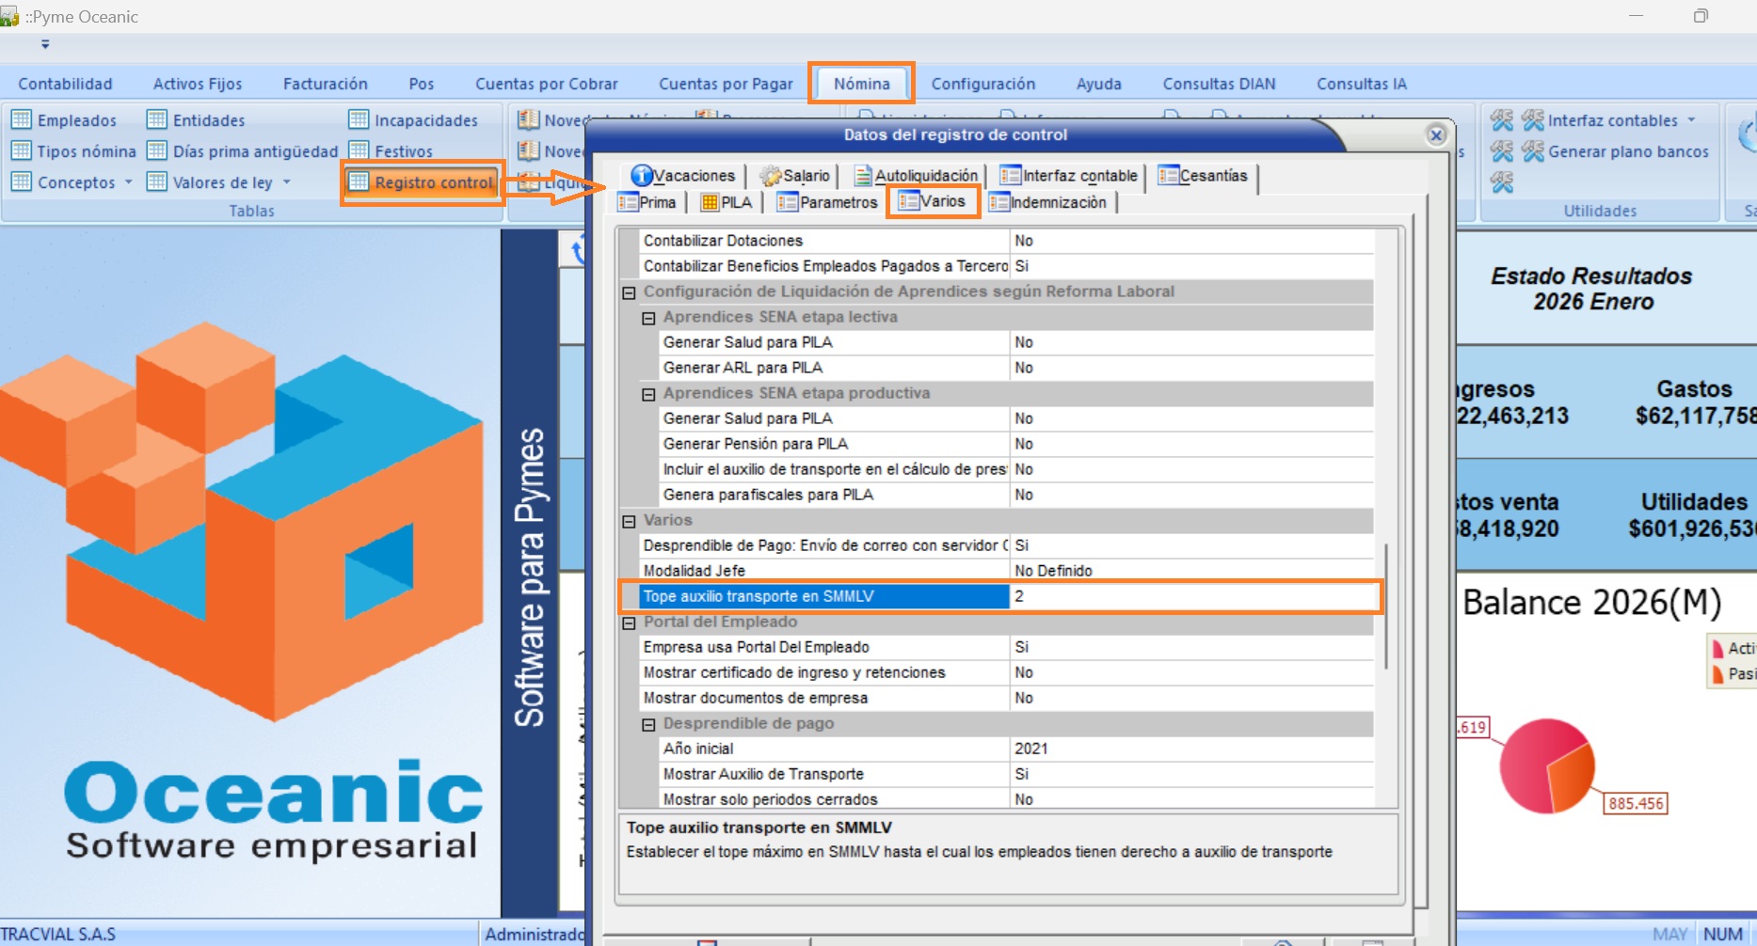Expand the Valores de ley dropdown
1757x946 pixels.
(x=287, y=182)
